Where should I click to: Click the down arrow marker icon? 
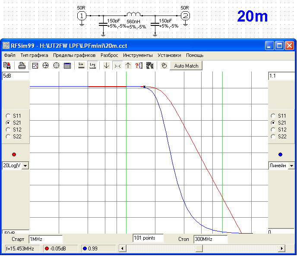tap(107, 66)
